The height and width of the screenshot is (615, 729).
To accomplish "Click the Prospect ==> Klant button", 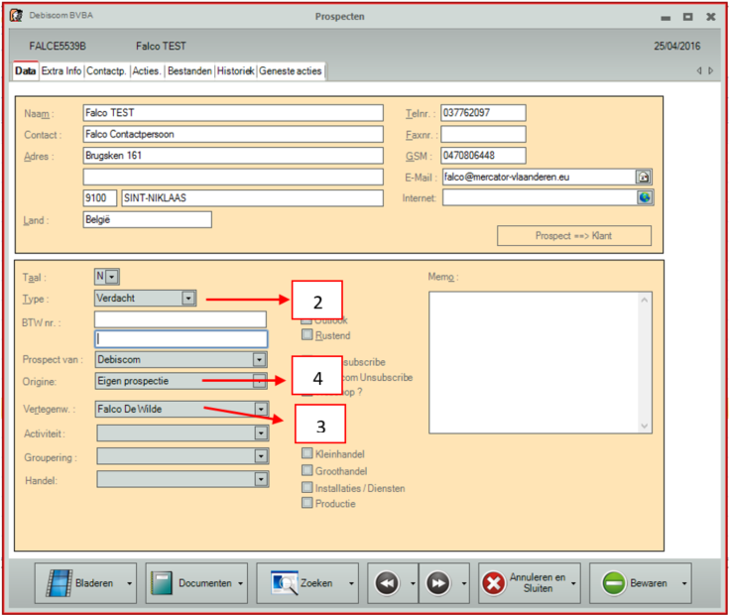I will click(x=574, y=235).
